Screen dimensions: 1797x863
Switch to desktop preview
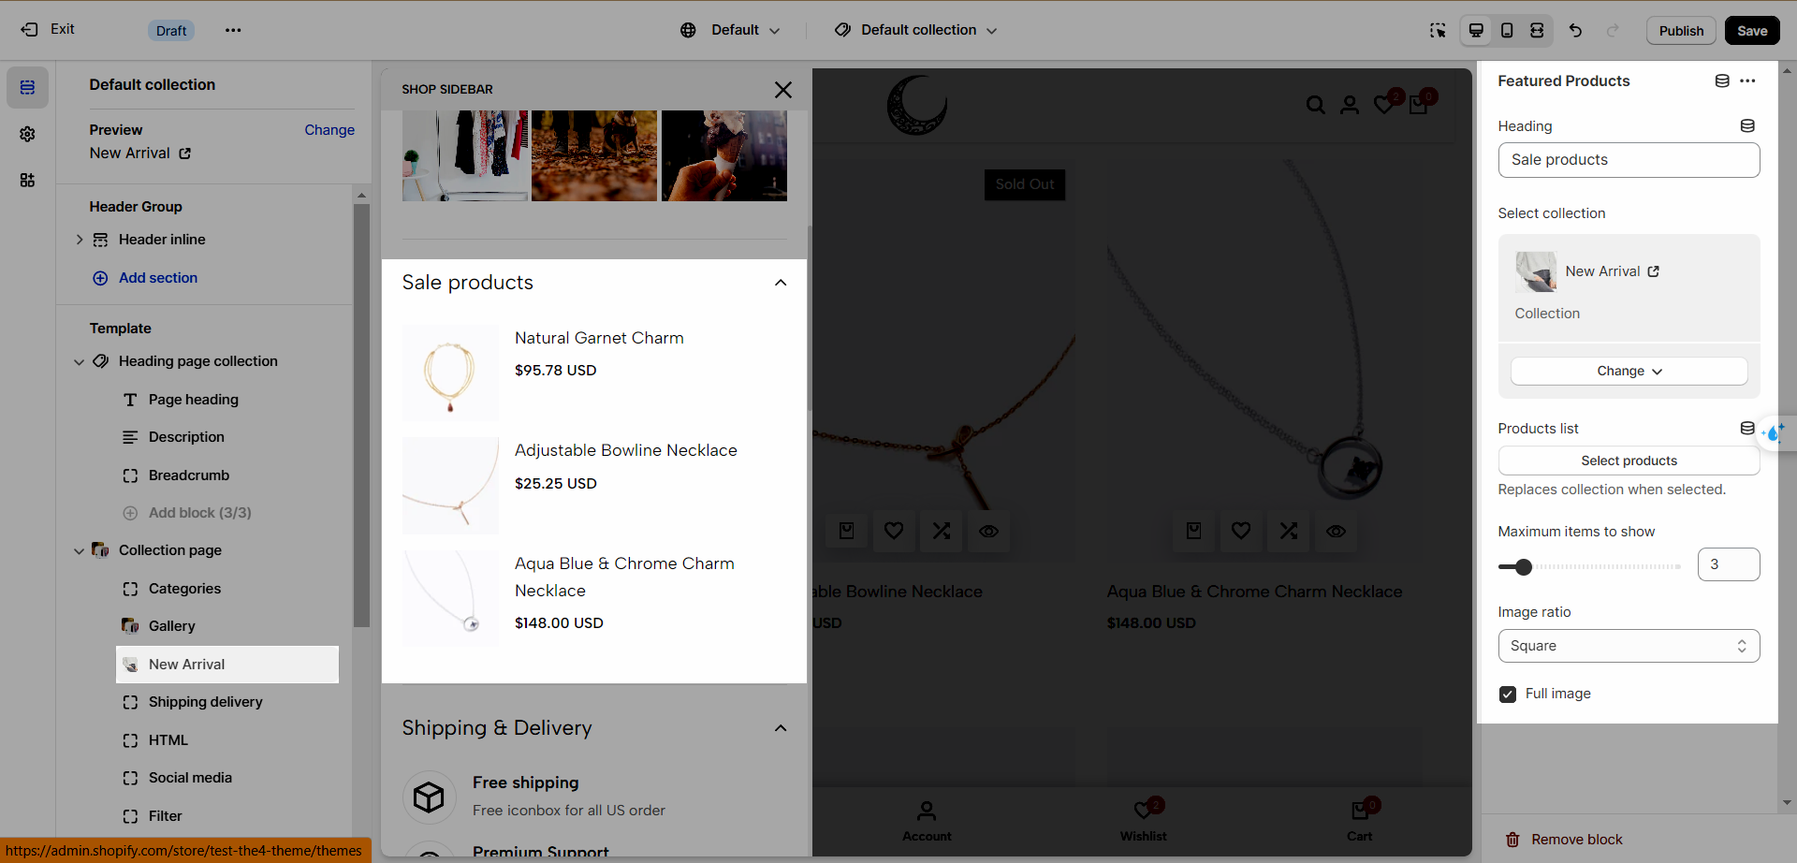coord(1476,30)
